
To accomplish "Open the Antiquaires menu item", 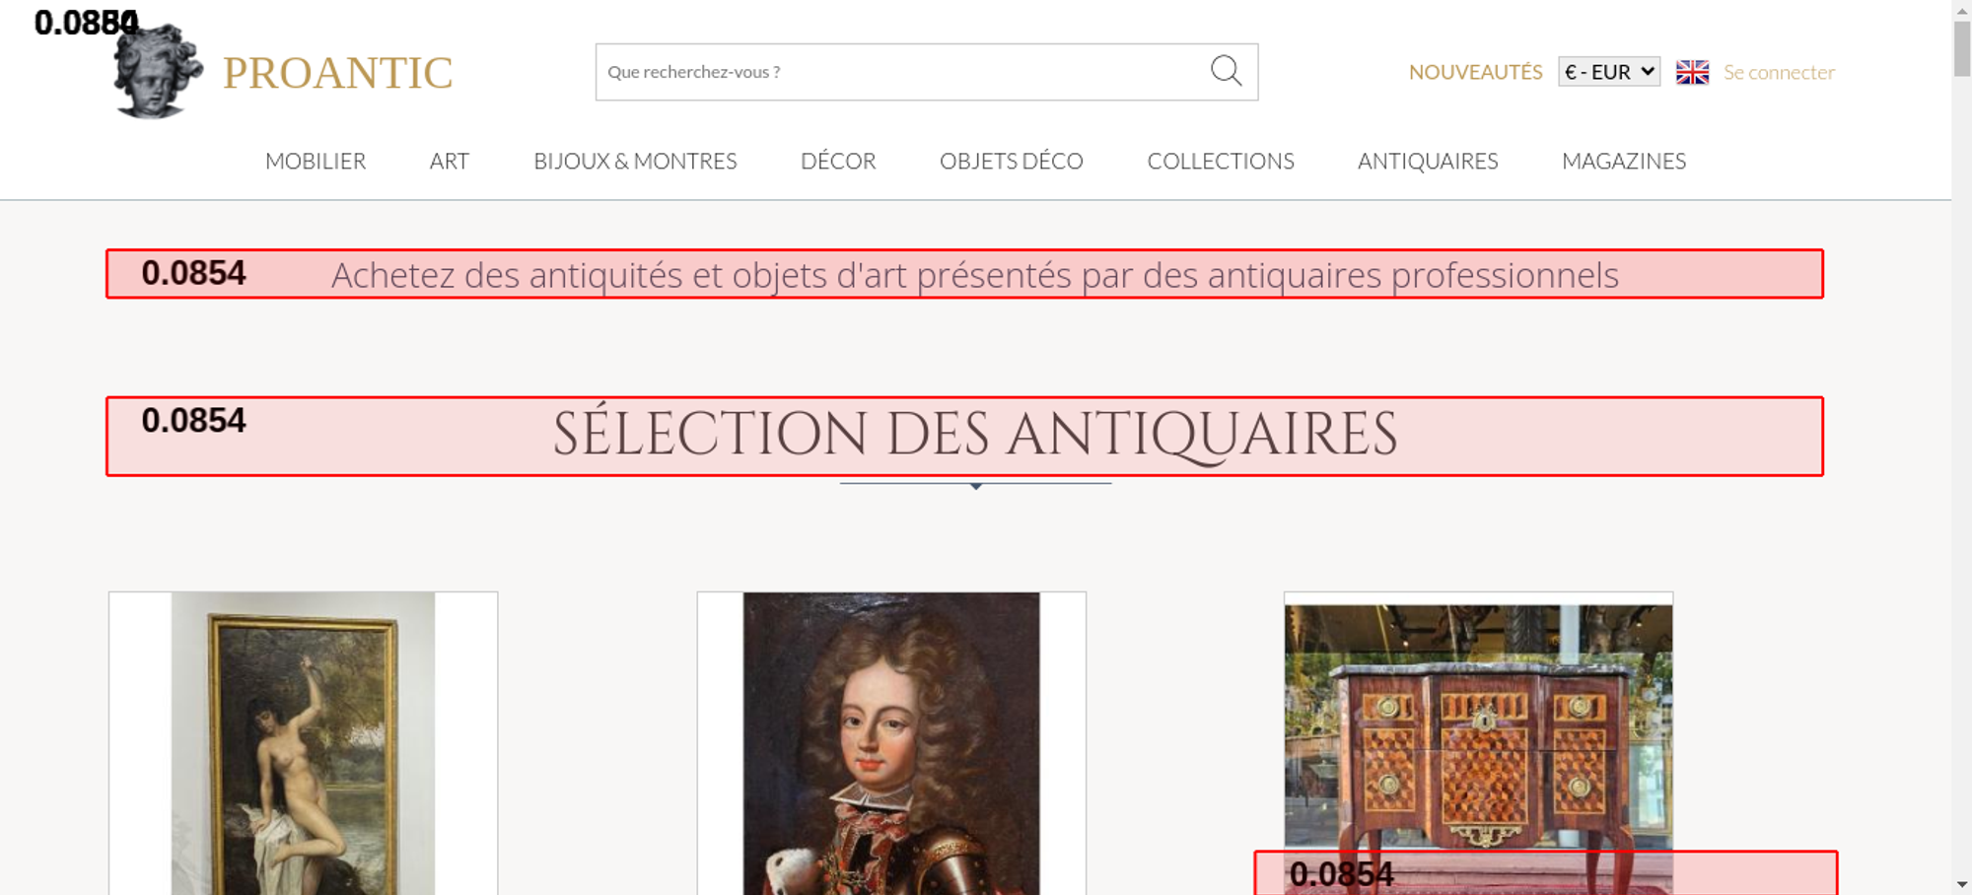I will 1427,161.
